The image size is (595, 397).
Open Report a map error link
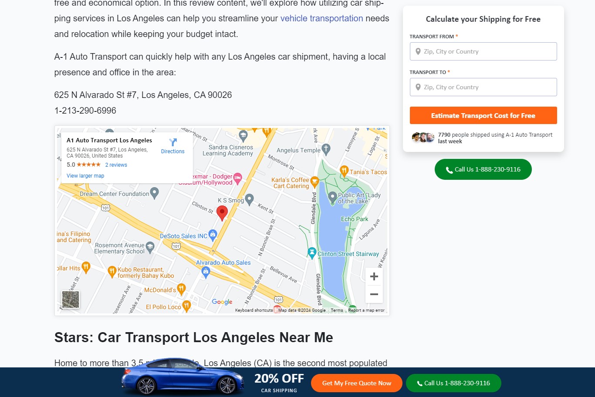366,310
